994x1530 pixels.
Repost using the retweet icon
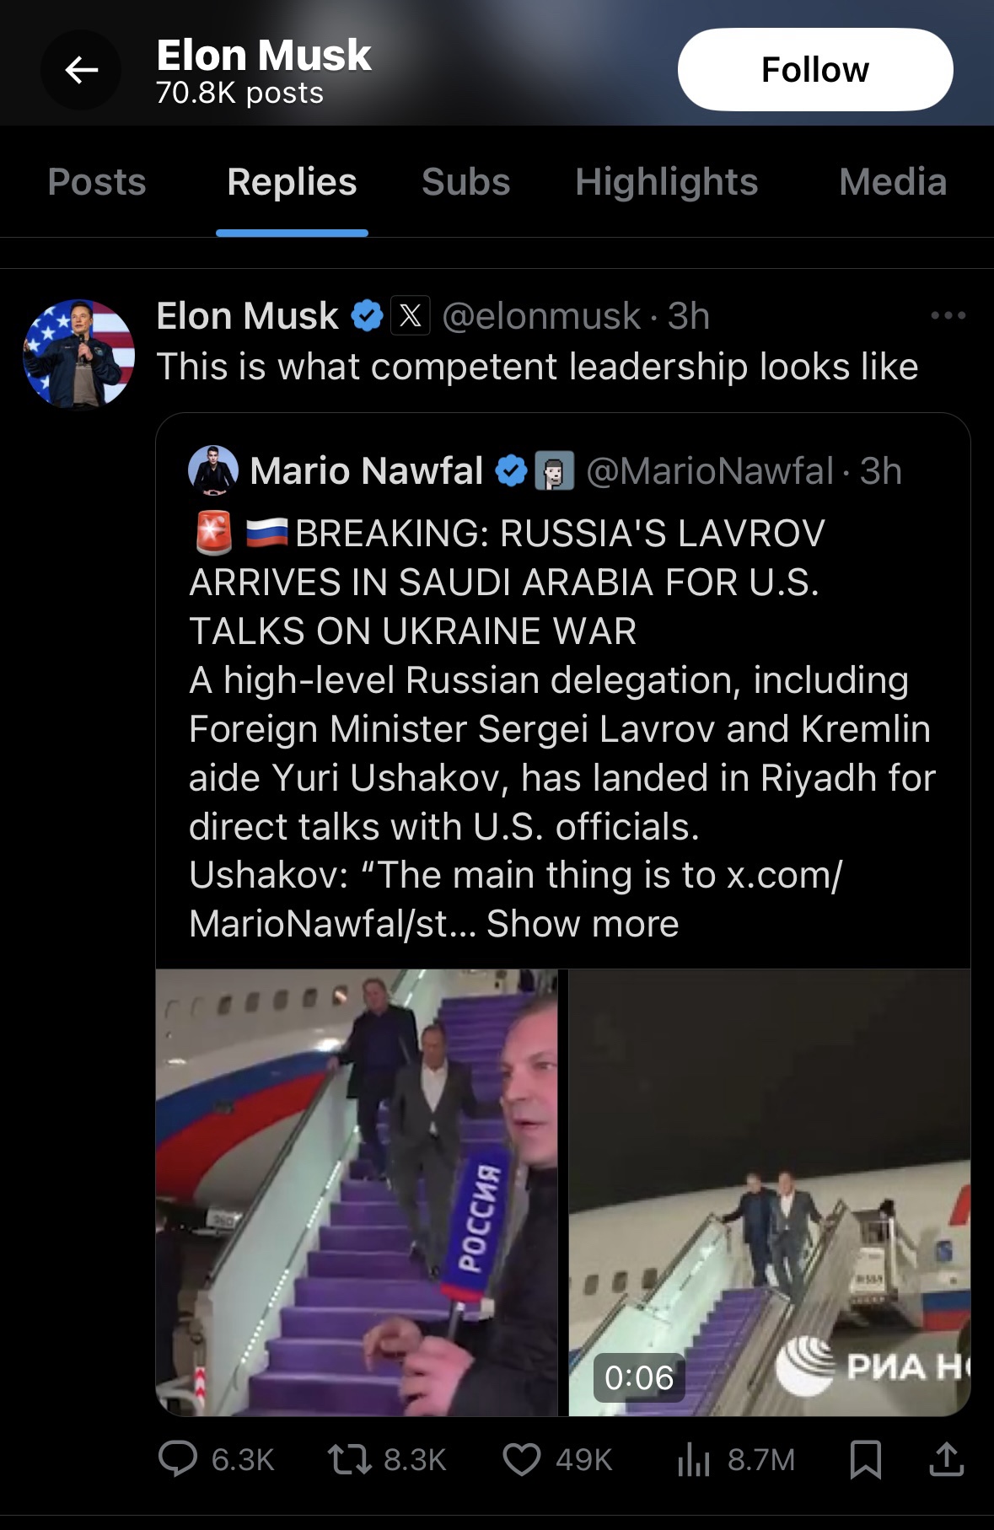350,1459
